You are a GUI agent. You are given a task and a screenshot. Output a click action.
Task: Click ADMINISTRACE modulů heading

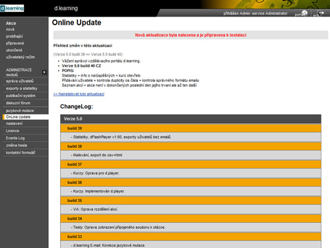tap(19, 73)
